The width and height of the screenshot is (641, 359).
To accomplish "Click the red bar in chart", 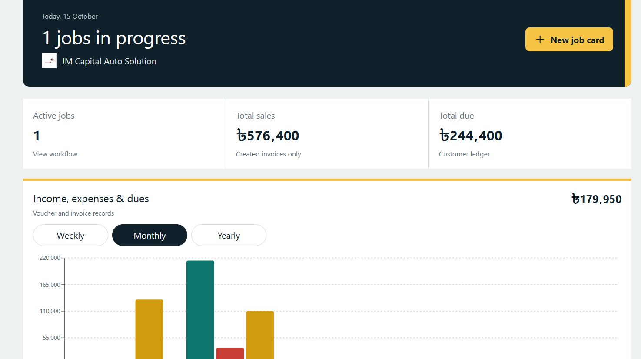I will click(x=230, y=353).
